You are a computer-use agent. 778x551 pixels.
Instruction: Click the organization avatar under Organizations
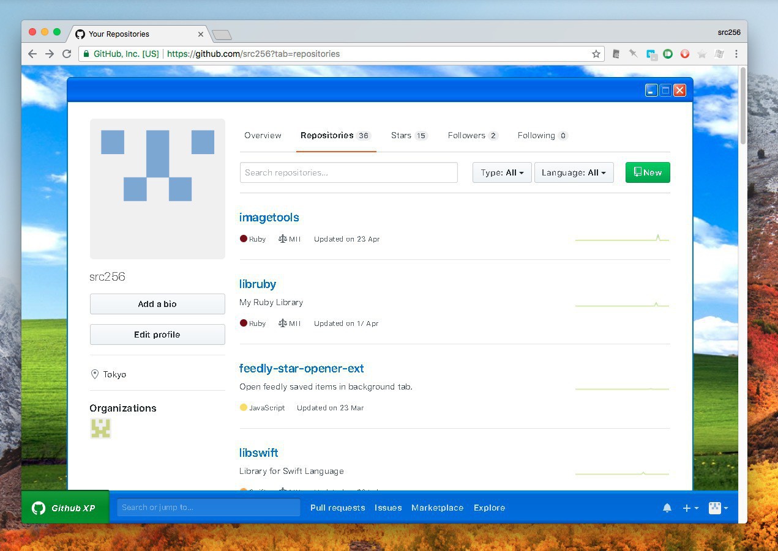click(100, 429)
